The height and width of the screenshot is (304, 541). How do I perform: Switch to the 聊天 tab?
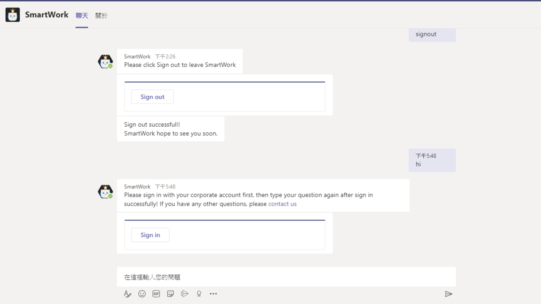point(82,16)
